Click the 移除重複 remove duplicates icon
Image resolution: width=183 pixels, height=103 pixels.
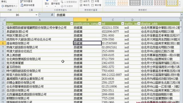[22, 1]
